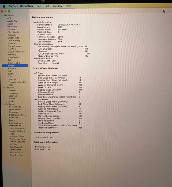Select SPI in the sidebar
The height and width of the screenshot is (187, 172).
10,77
